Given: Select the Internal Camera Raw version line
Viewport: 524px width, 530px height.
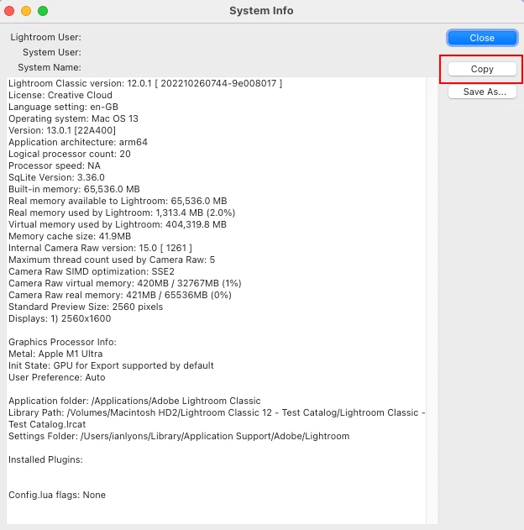Looking at the screenshot, I should tap(100, 248).
